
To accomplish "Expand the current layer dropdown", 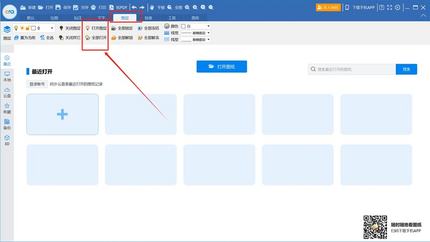I will pyautogui.click(x=52, y=28).
